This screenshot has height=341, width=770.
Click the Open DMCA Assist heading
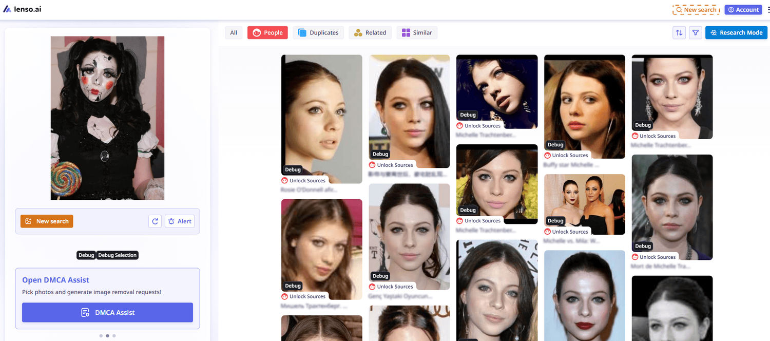click(55, 280)
